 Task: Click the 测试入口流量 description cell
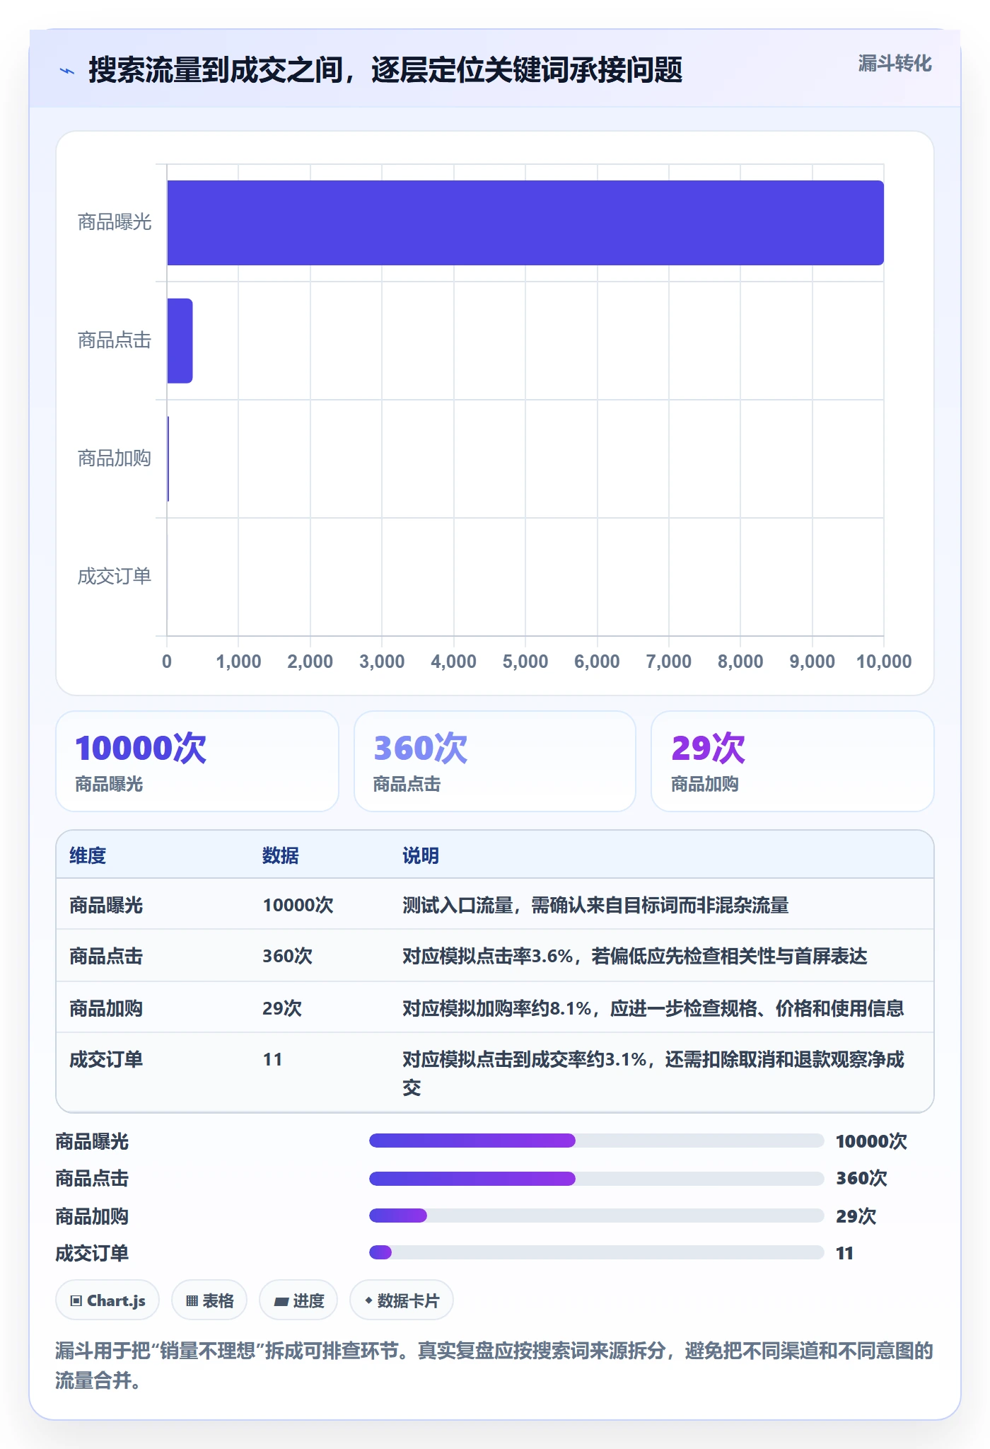(x=595, y=905)
